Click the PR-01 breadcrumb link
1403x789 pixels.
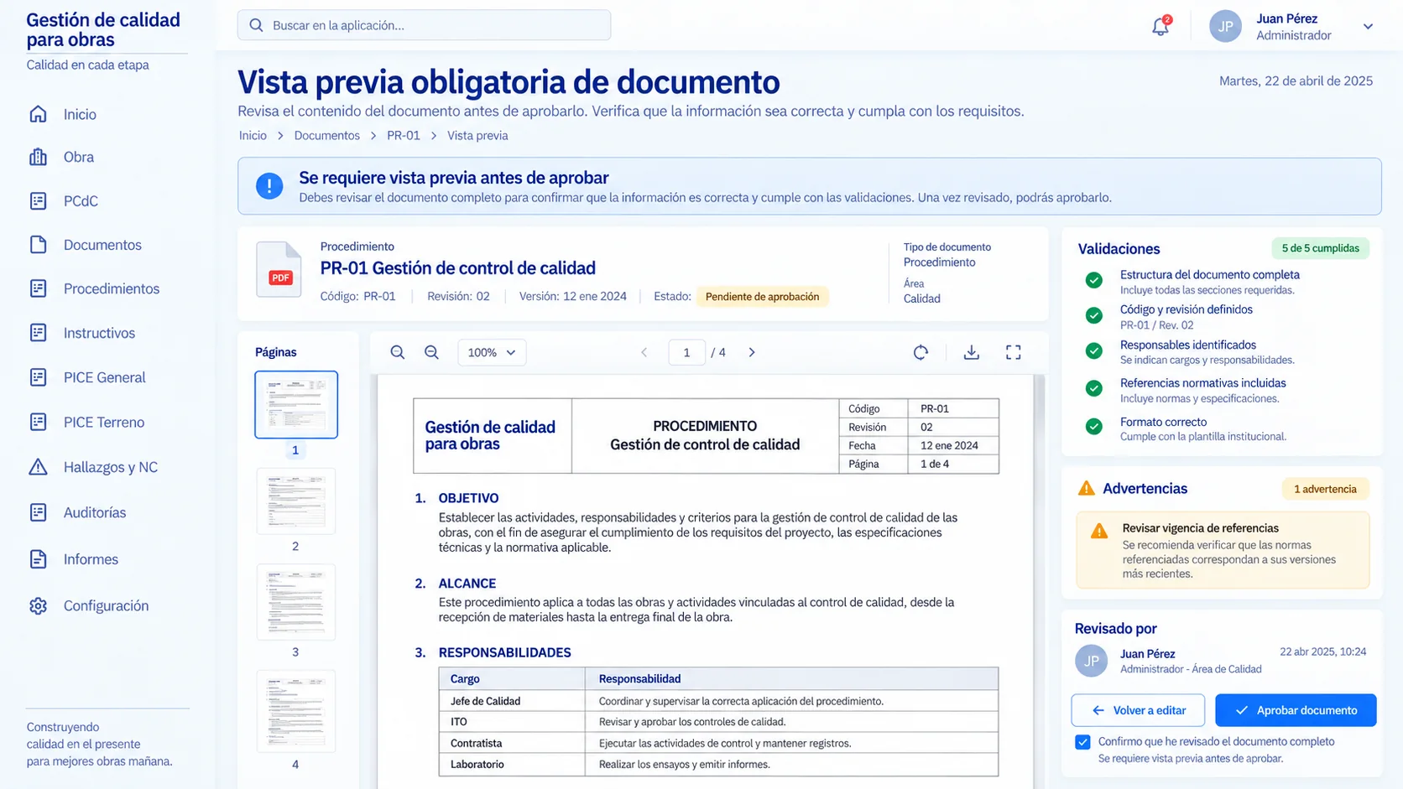click(403, 135)
